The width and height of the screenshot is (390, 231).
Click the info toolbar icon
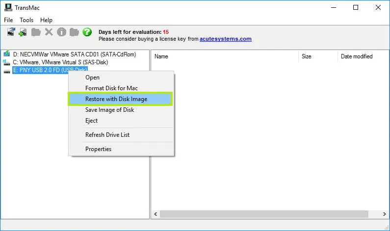[61, 32]
